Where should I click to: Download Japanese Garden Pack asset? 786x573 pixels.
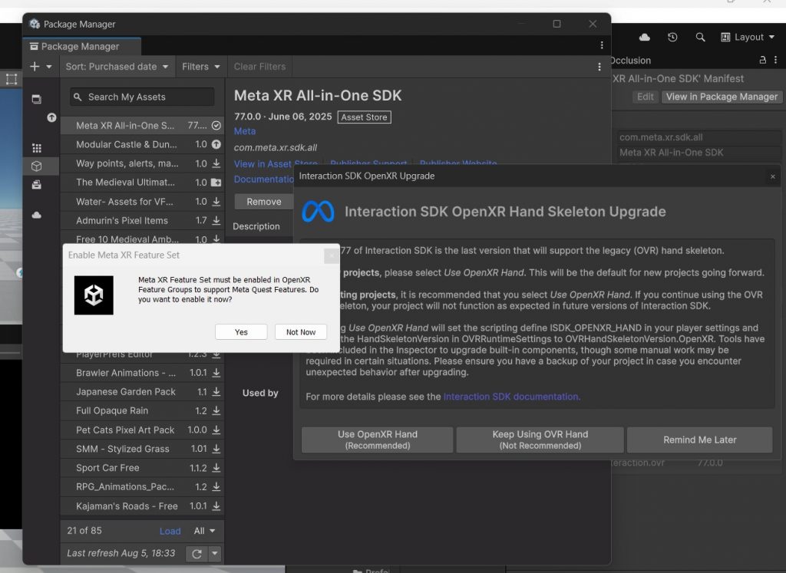(216, 392)
